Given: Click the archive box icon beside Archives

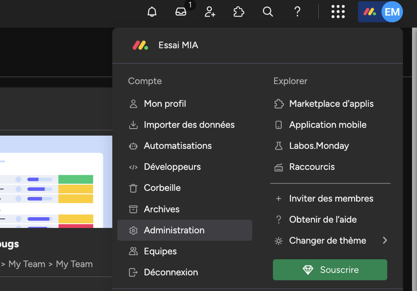Looking at the screenshot, I should click(x=133, y=209).
